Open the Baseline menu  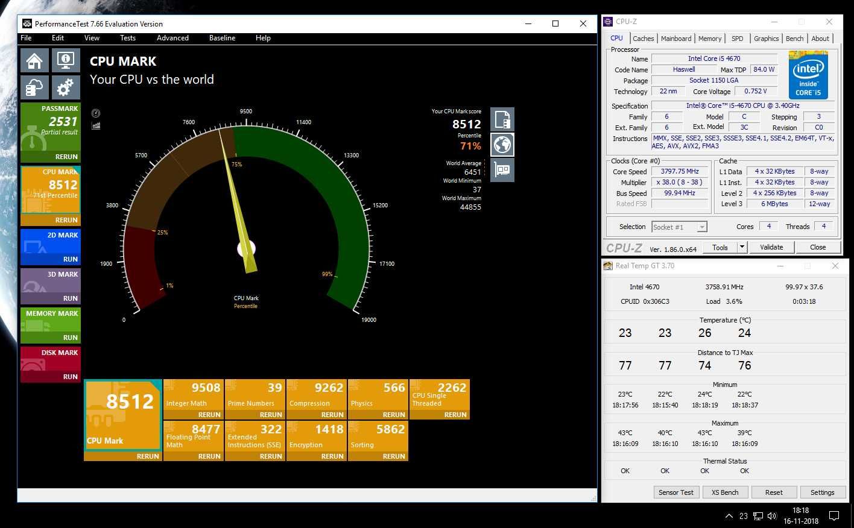(222, 38)
